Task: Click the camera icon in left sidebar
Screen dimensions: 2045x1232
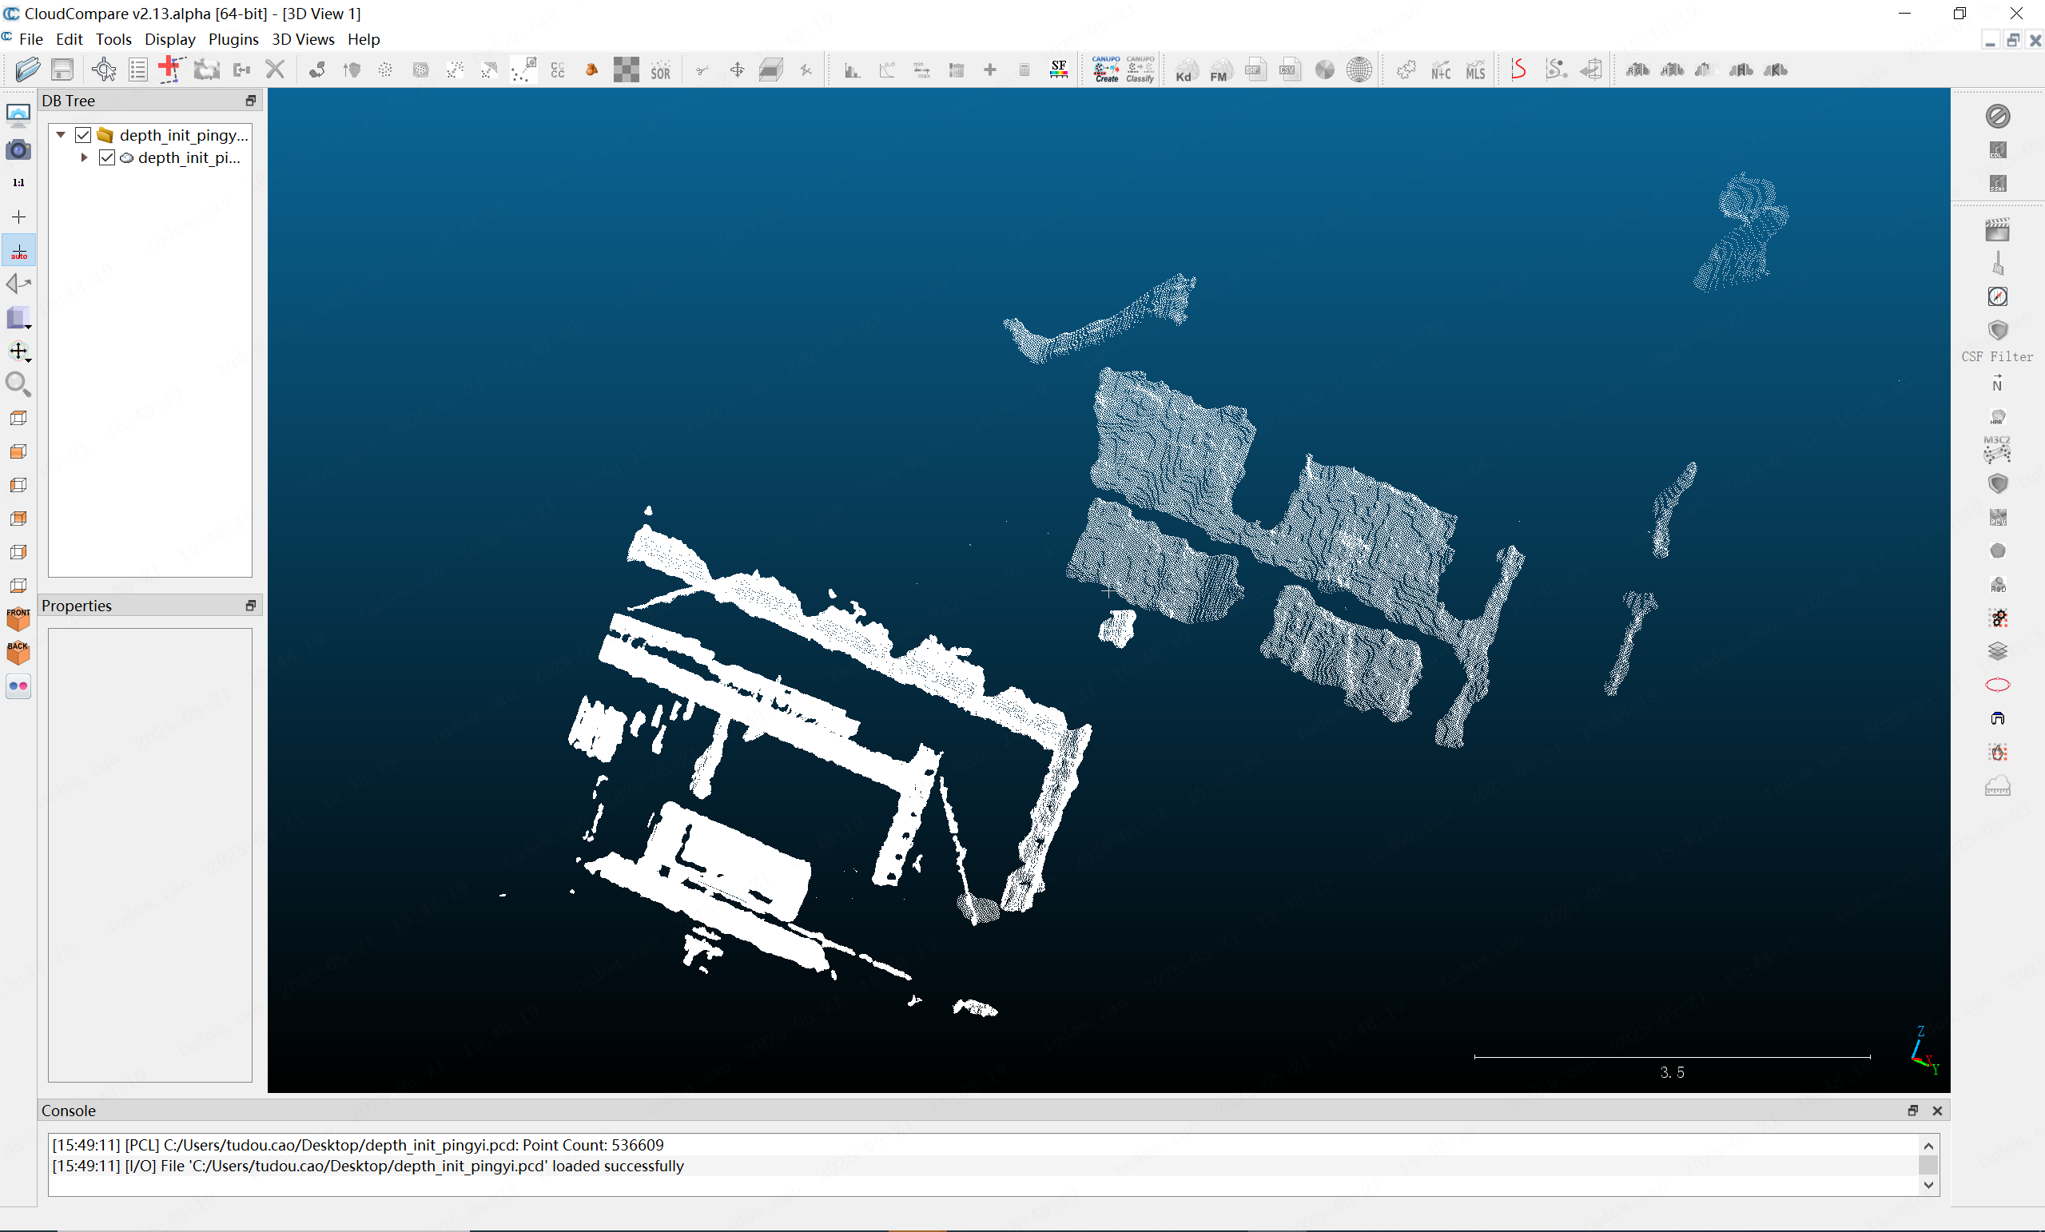Action: pos(18,150)
